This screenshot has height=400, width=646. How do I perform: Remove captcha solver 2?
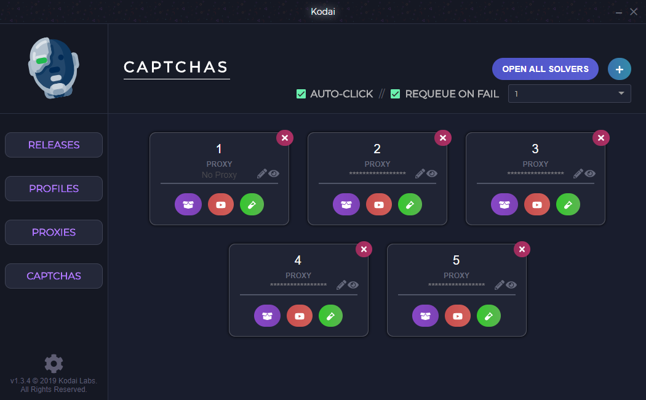pos(443,138)
